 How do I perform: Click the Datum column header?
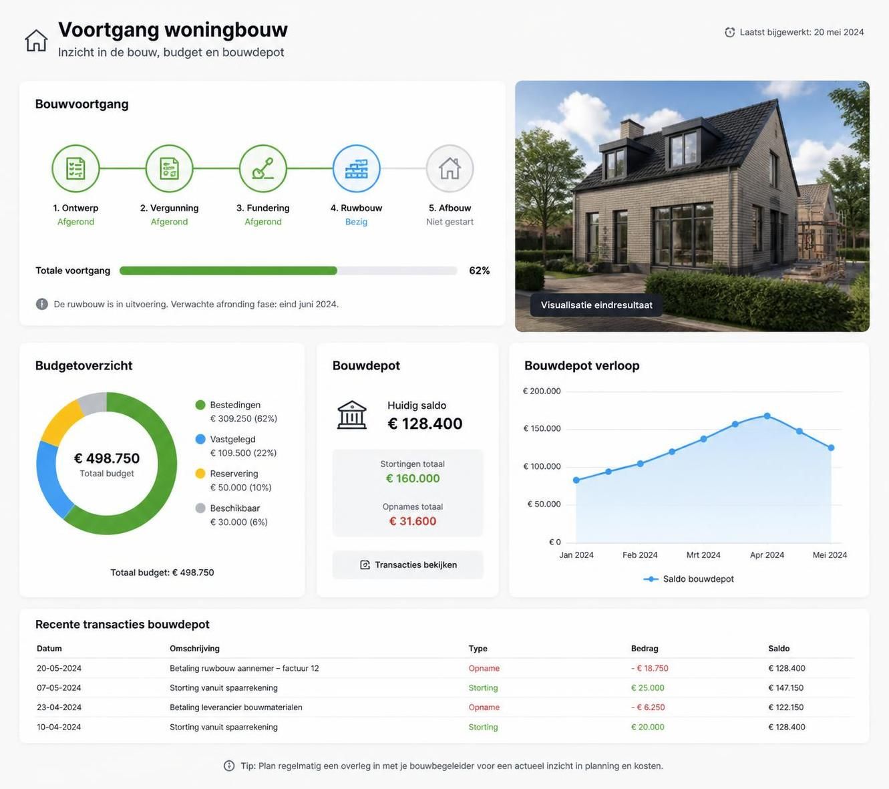click(x=49, y=648)
